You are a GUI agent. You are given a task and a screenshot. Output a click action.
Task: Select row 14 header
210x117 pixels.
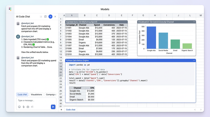pos(61,57)
